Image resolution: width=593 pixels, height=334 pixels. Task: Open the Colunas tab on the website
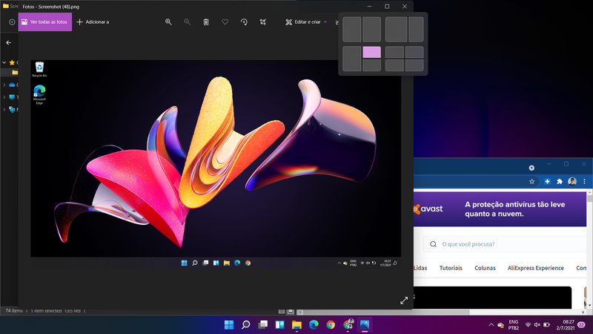point(486,268)
